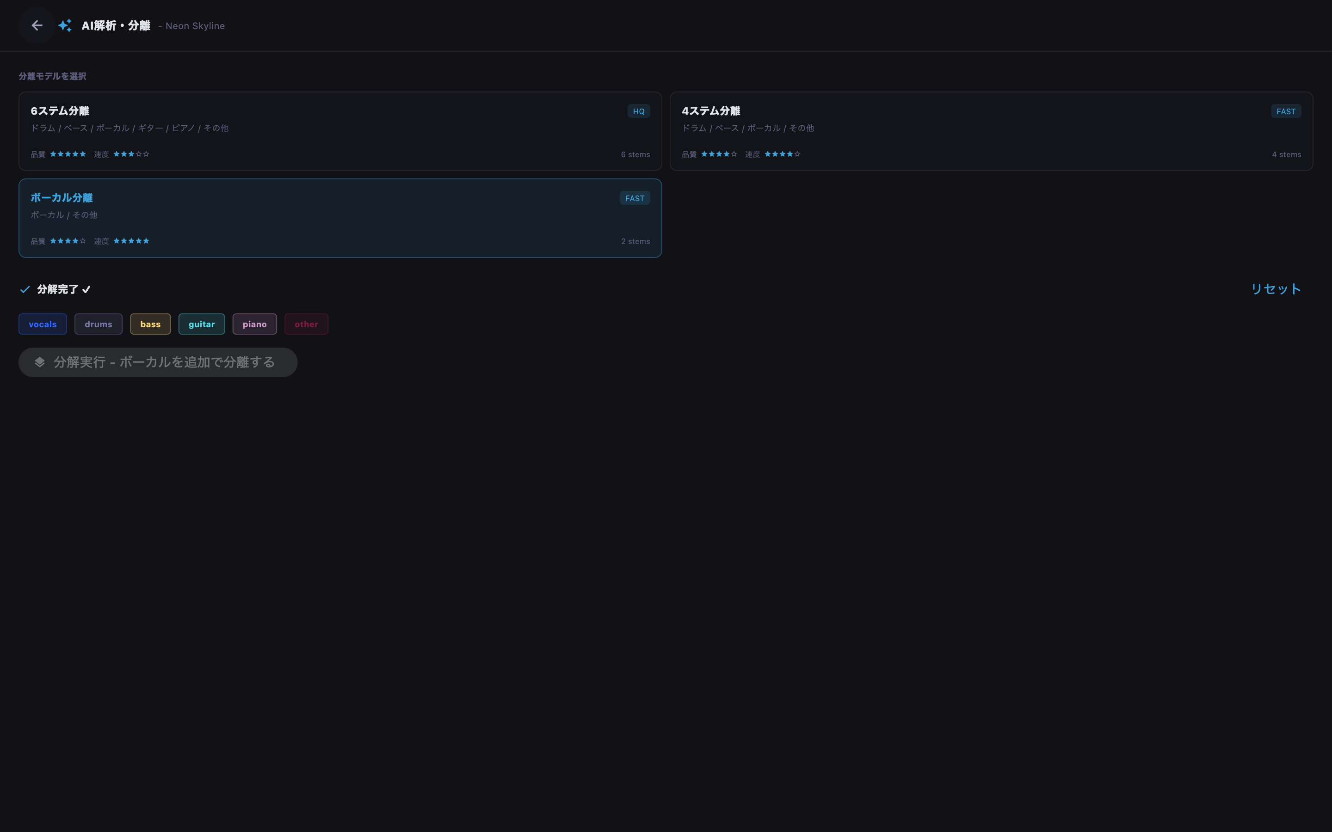
Task: Click the '6 stems' label
Action: [x=635, y=155]
